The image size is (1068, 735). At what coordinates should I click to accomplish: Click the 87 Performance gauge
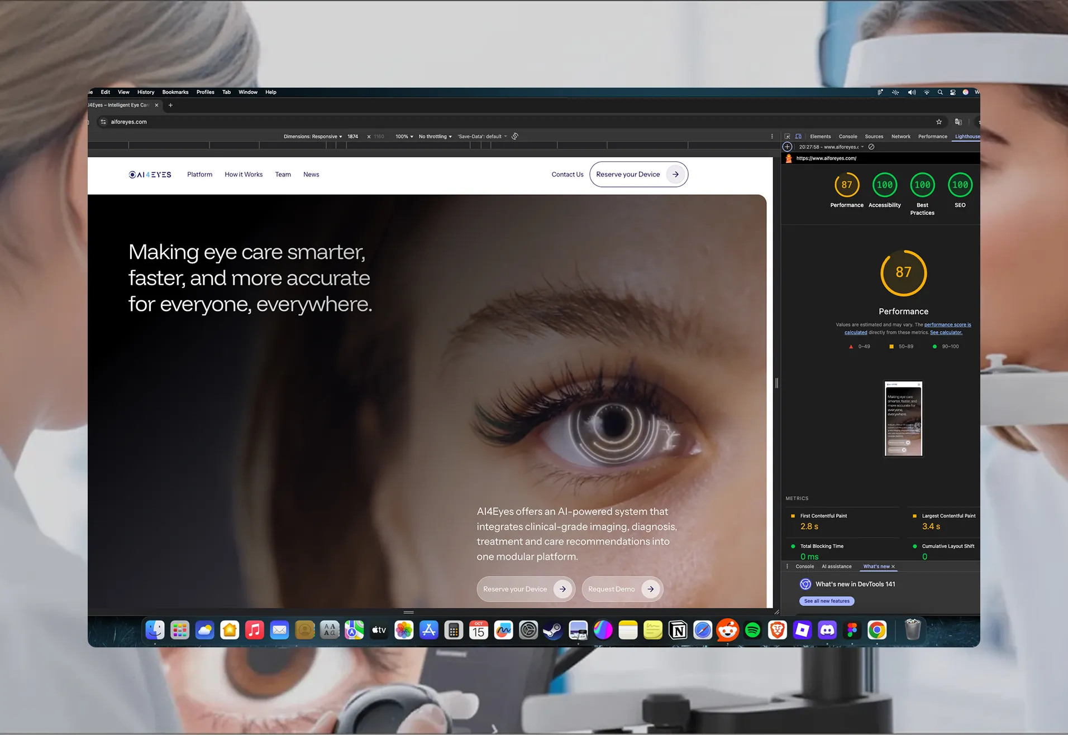click(903, 273)
